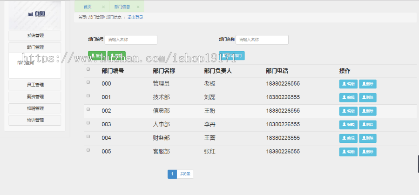Screen dimensions: 419x195
Task: Select the 张红 manager cell
Action: click(210, 152)
